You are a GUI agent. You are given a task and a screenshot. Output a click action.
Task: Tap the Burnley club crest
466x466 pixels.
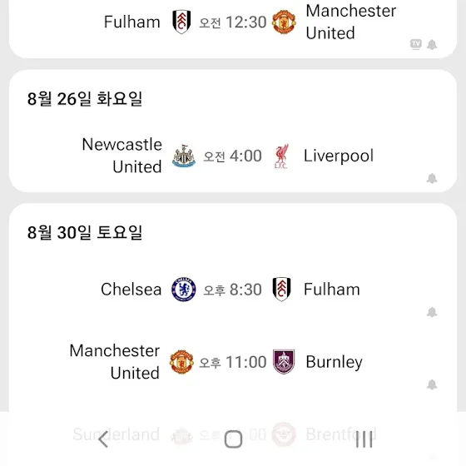[x=284, y=362]
